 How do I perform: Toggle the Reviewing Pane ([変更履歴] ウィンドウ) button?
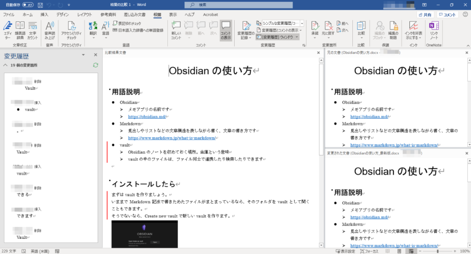tap(277, 37)
